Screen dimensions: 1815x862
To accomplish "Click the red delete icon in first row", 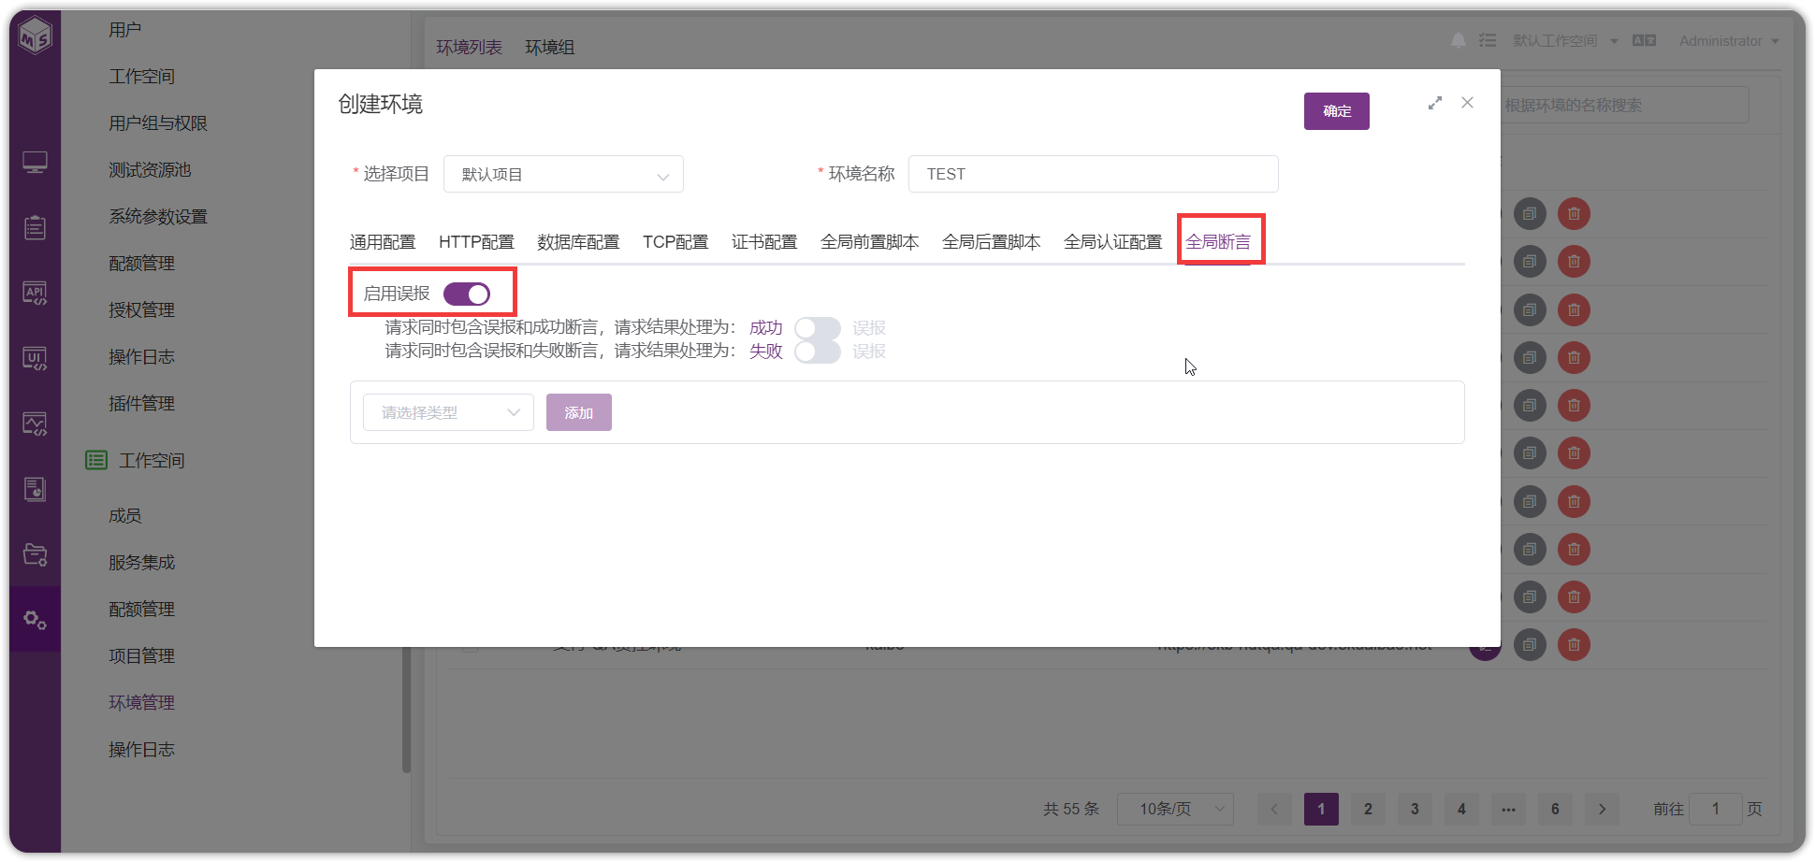I will click(x=1574, y=214).
